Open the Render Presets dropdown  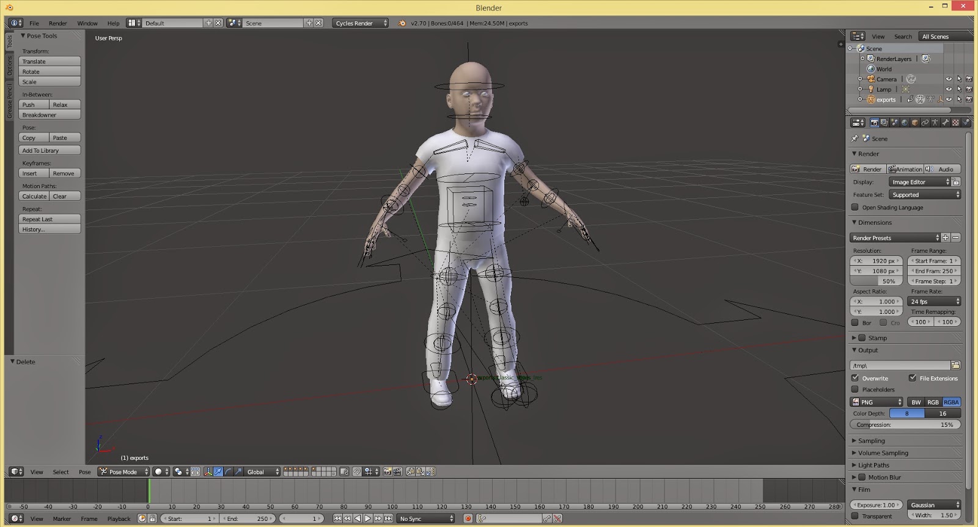tap(895, 238)
